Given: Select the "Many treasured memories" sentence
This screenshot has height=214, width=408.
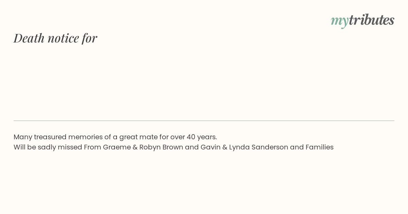Looking at the screenshot, I should 115,137.
